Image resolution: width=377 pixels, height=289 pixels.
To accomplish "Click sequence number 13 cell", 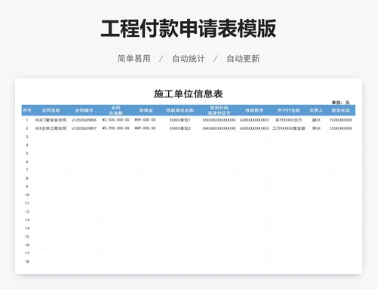I will 27,220.
